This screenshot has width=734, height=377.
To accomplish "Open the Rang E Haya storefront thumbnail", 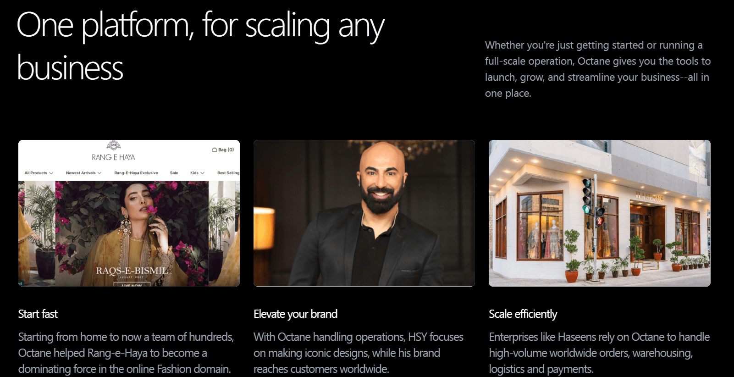I will coord(129,213).
